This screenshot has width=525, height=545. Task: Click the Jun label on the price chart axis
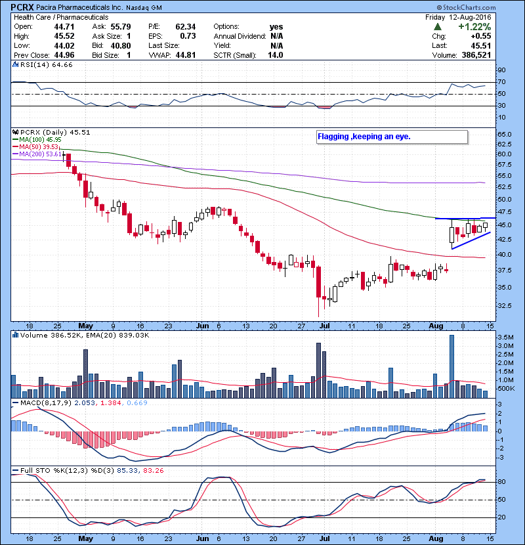tap(203, 326)
